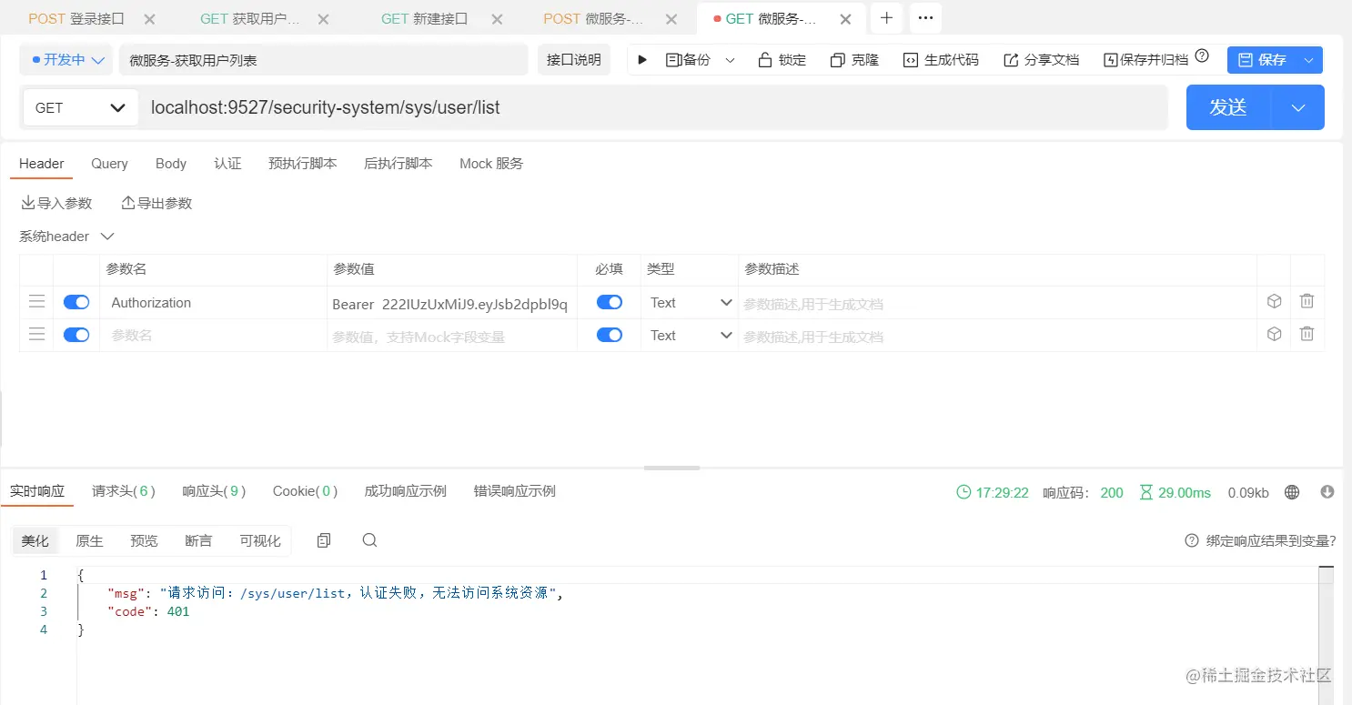Click the cube icon in Authorization row
Viewport: 1352px width, 705px height.
click(1274, 301)
